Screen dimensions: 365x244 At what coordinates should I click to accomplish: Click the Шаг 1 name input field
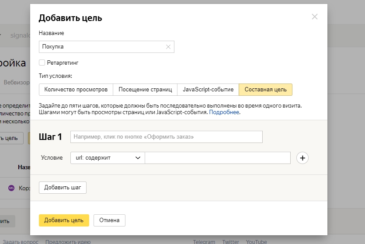(166, 137)
